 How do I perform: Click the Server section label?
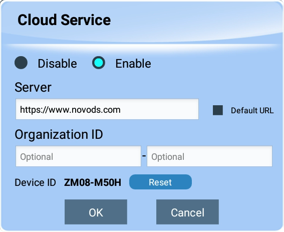[33, 87]
